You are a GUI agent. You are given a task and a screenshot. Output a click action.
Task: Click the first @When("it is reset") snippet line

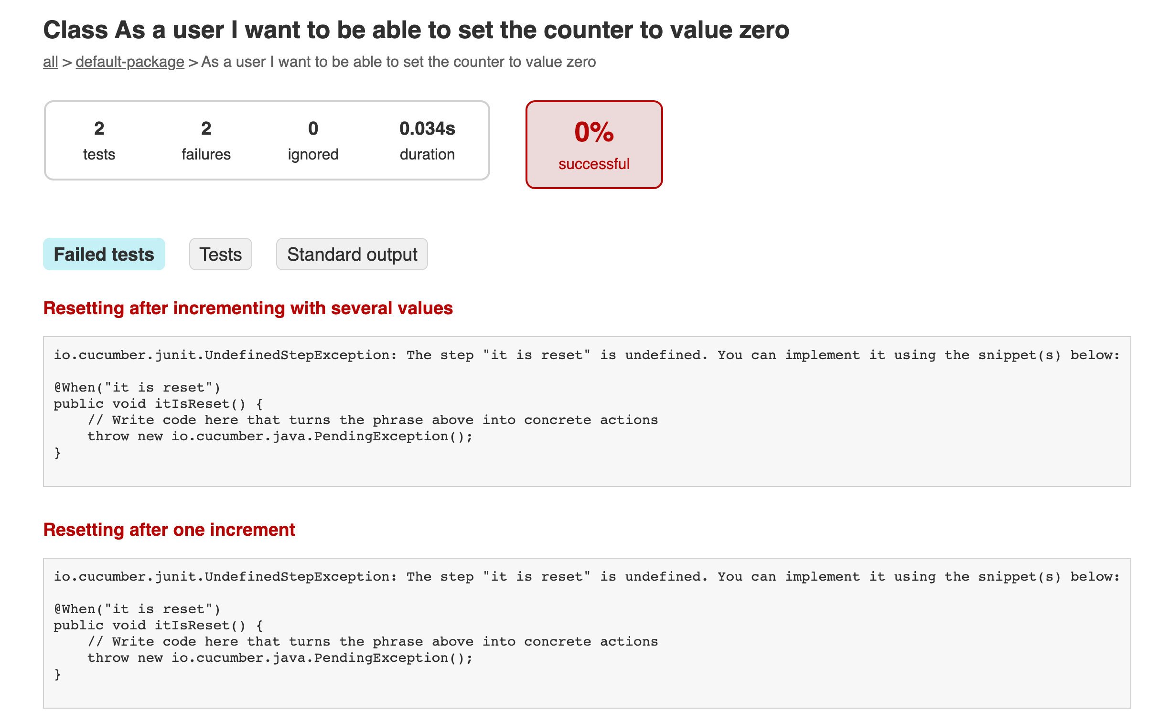point(137,388)
